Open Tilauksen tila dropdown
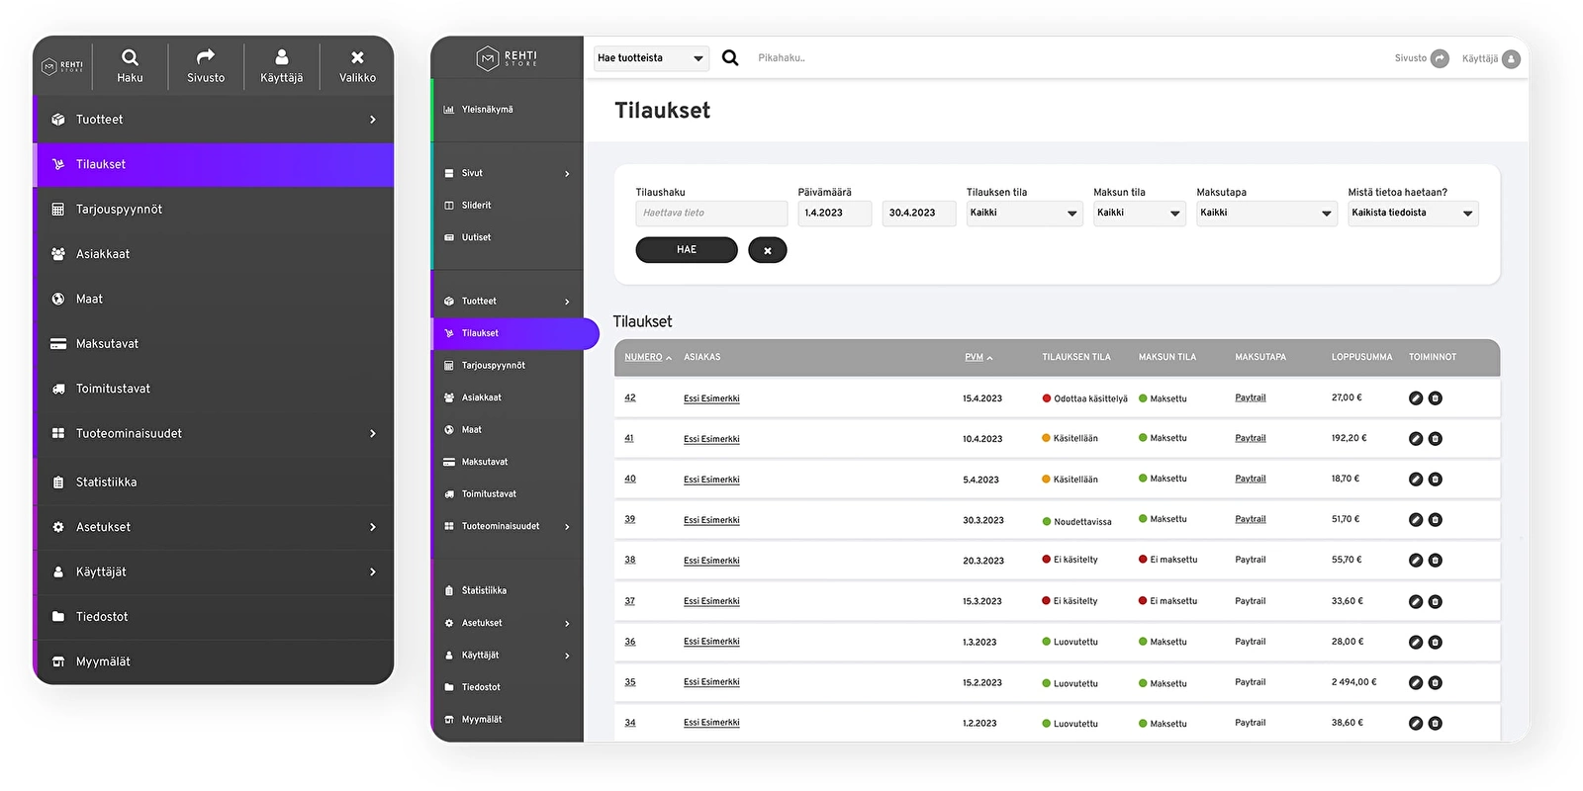The width and height of the screenshot is (1583, 791). click(1024, 214)
